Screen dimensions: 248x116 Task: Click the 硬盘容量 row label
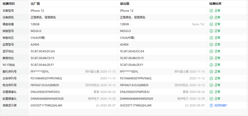click(8, 24)
